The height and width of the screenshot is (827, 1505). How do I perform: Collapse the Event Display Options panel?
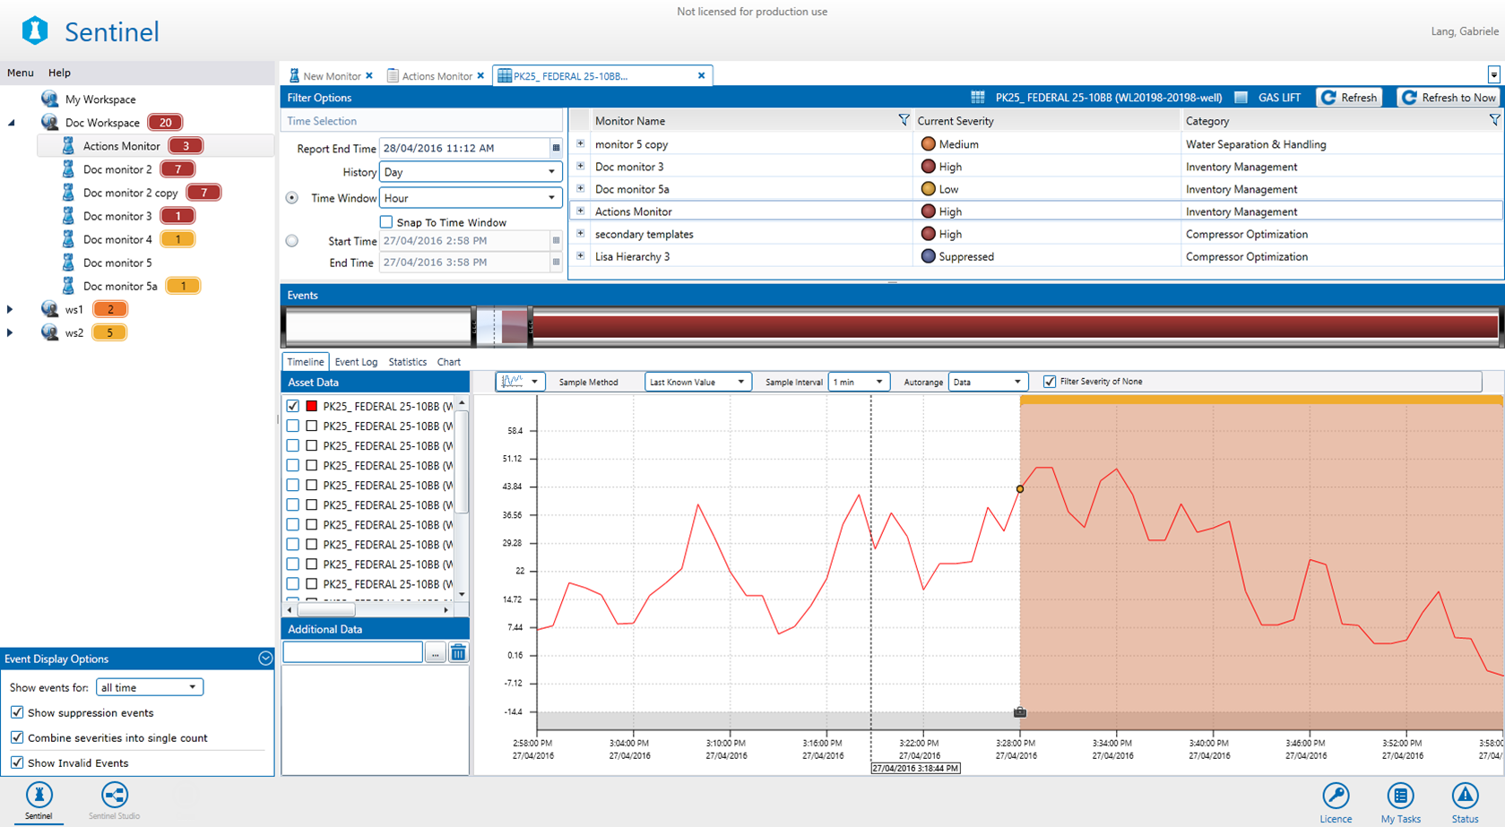click(x=265, y=659)
